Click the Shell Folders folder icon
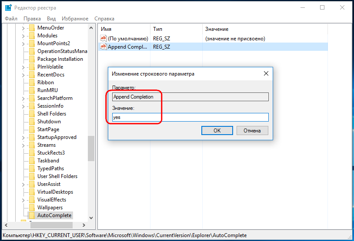 [x=32, y=114]
